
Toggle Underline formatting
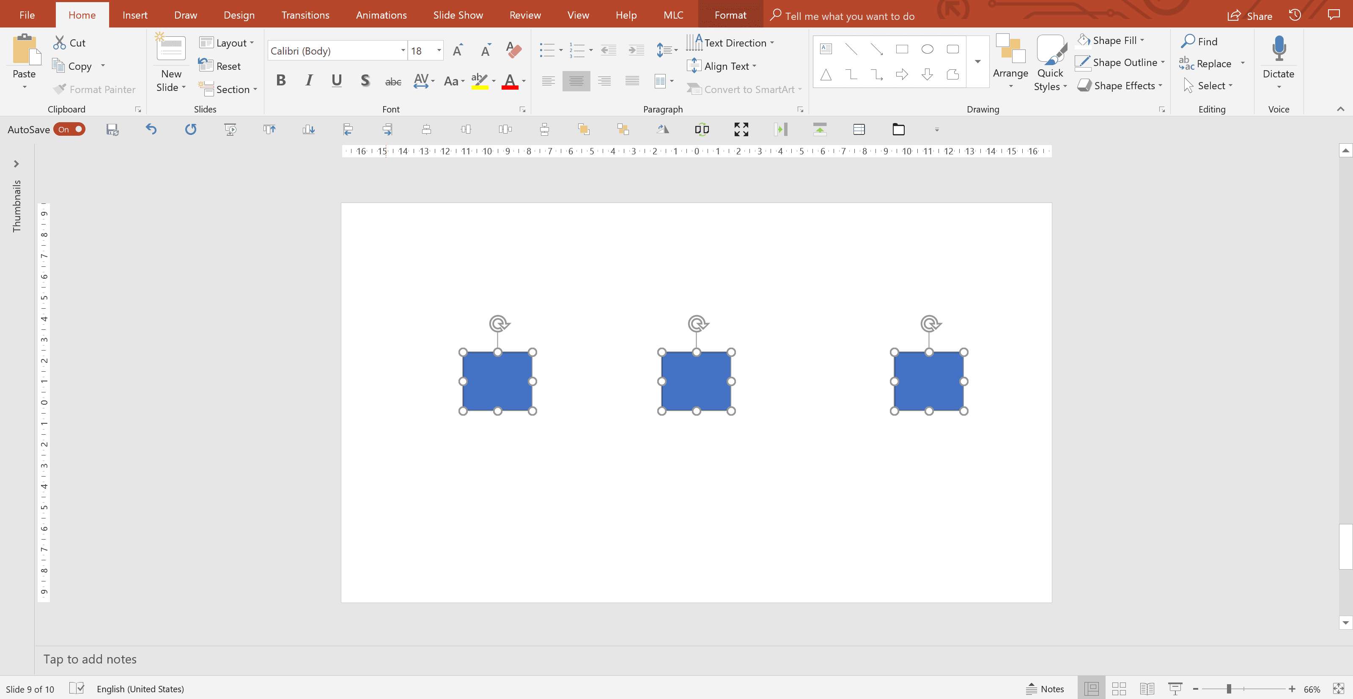(337, 80)
